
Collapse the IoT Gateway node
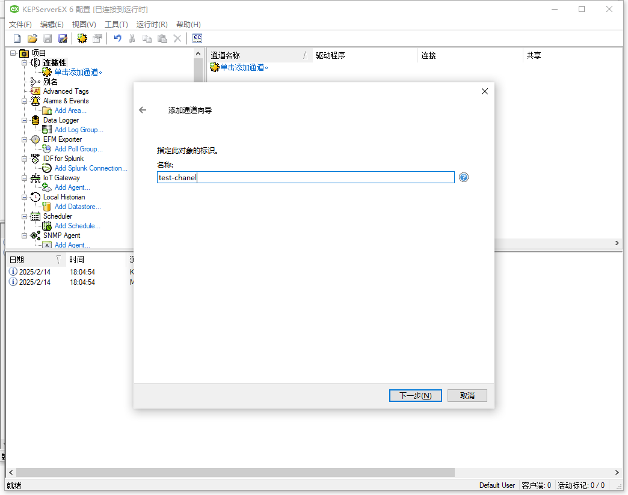25,178
